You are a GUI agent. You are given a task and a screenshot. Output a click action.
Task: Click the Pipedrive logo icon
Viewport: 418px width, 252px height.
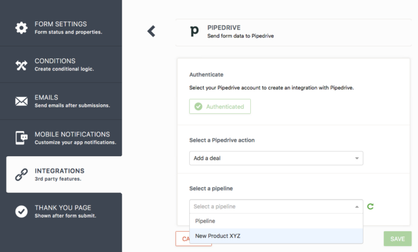pyautogui.click(x=193, y=32)
